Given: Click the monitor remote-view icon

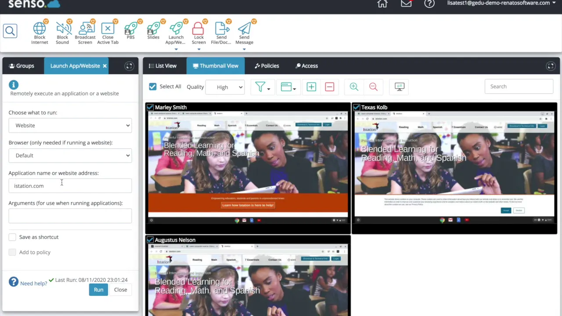Looking at the screenshot, I should (x=399, y=87).
